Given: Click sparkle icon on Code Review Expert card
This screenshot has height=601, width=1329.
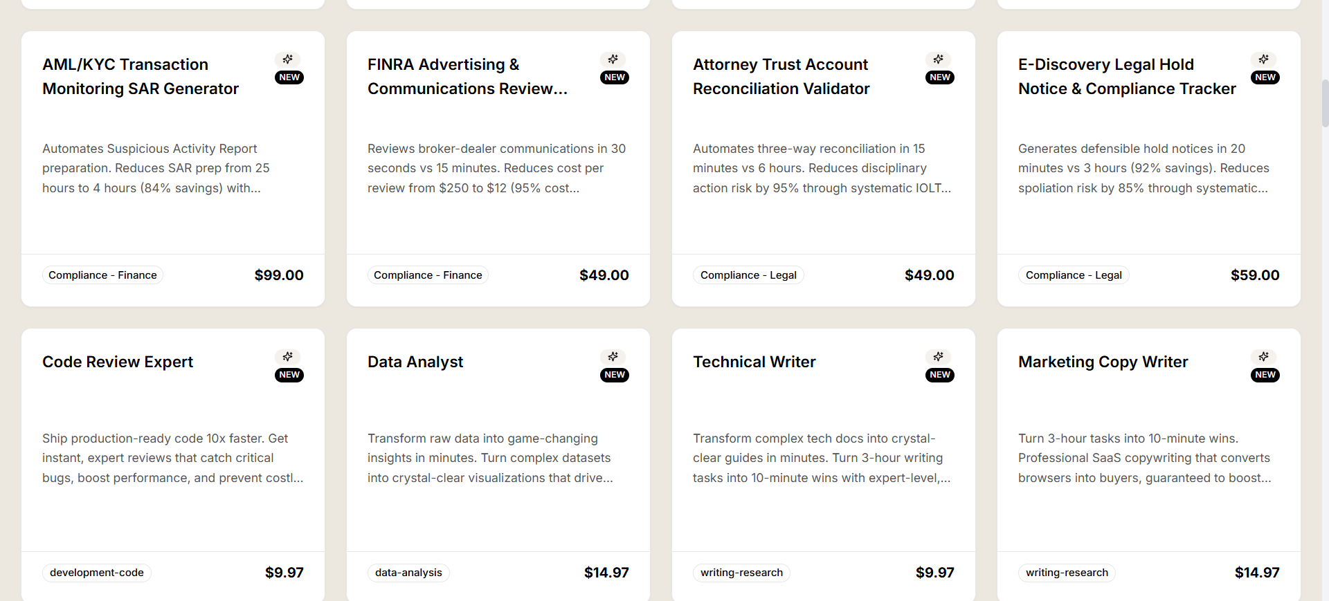Looking at the screenshot, I should tap(288, 357).
